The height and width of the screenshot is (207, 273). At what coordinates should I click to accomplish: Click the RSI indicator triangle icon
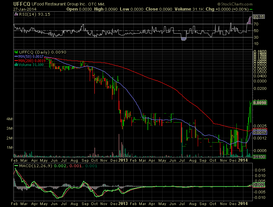(x=16, y=14)
